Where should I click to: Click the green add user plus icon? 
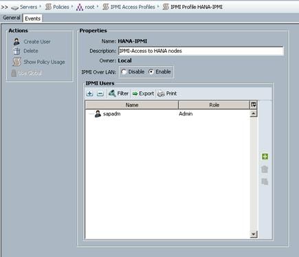tap(265, 157)
